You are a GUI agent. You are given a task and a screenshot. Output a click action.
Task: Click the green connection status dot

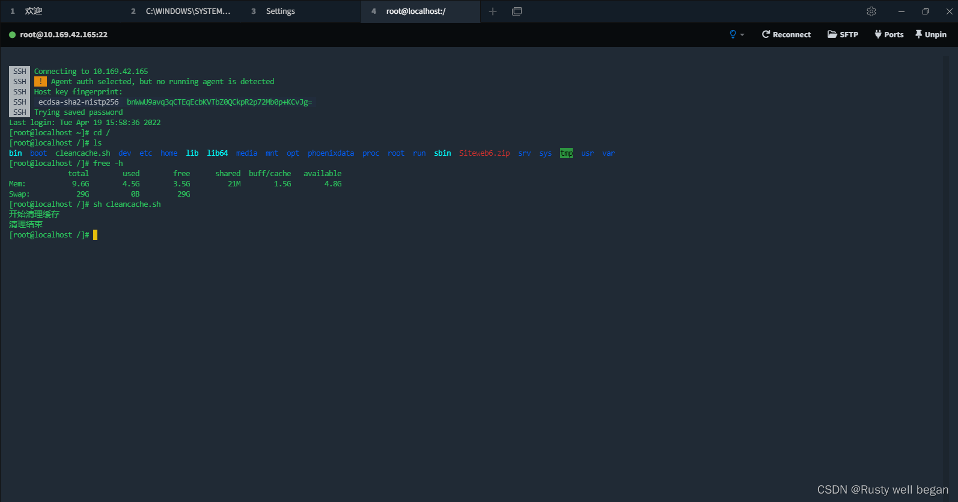click(12, 35)
